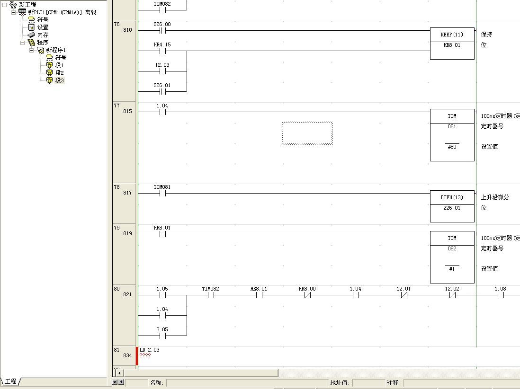Collapse the 新PLC1 tree node

pyautogui.click(x=14, y=12)
